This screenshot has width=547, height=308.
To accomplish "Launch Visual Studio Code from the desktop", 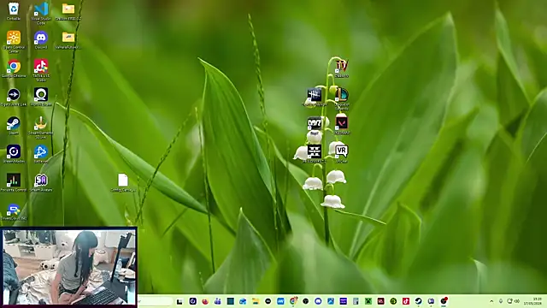I will [x=41, y=9].
